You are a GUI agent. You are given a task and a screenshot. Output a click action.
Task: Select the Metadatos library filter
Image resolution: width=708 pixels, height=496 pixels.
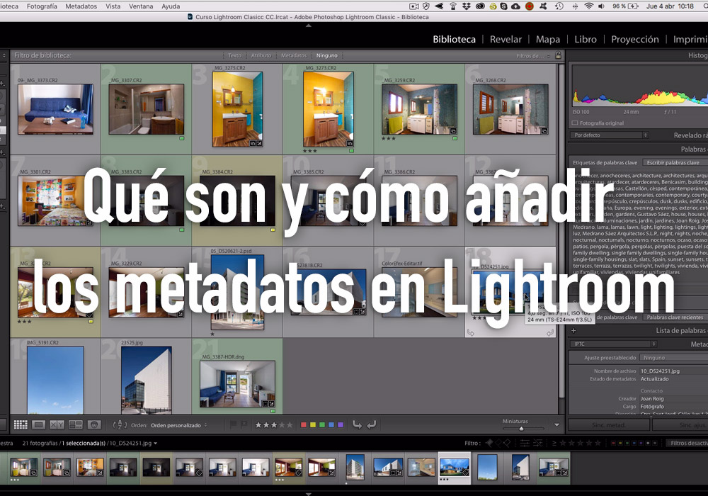coord(294,55)
